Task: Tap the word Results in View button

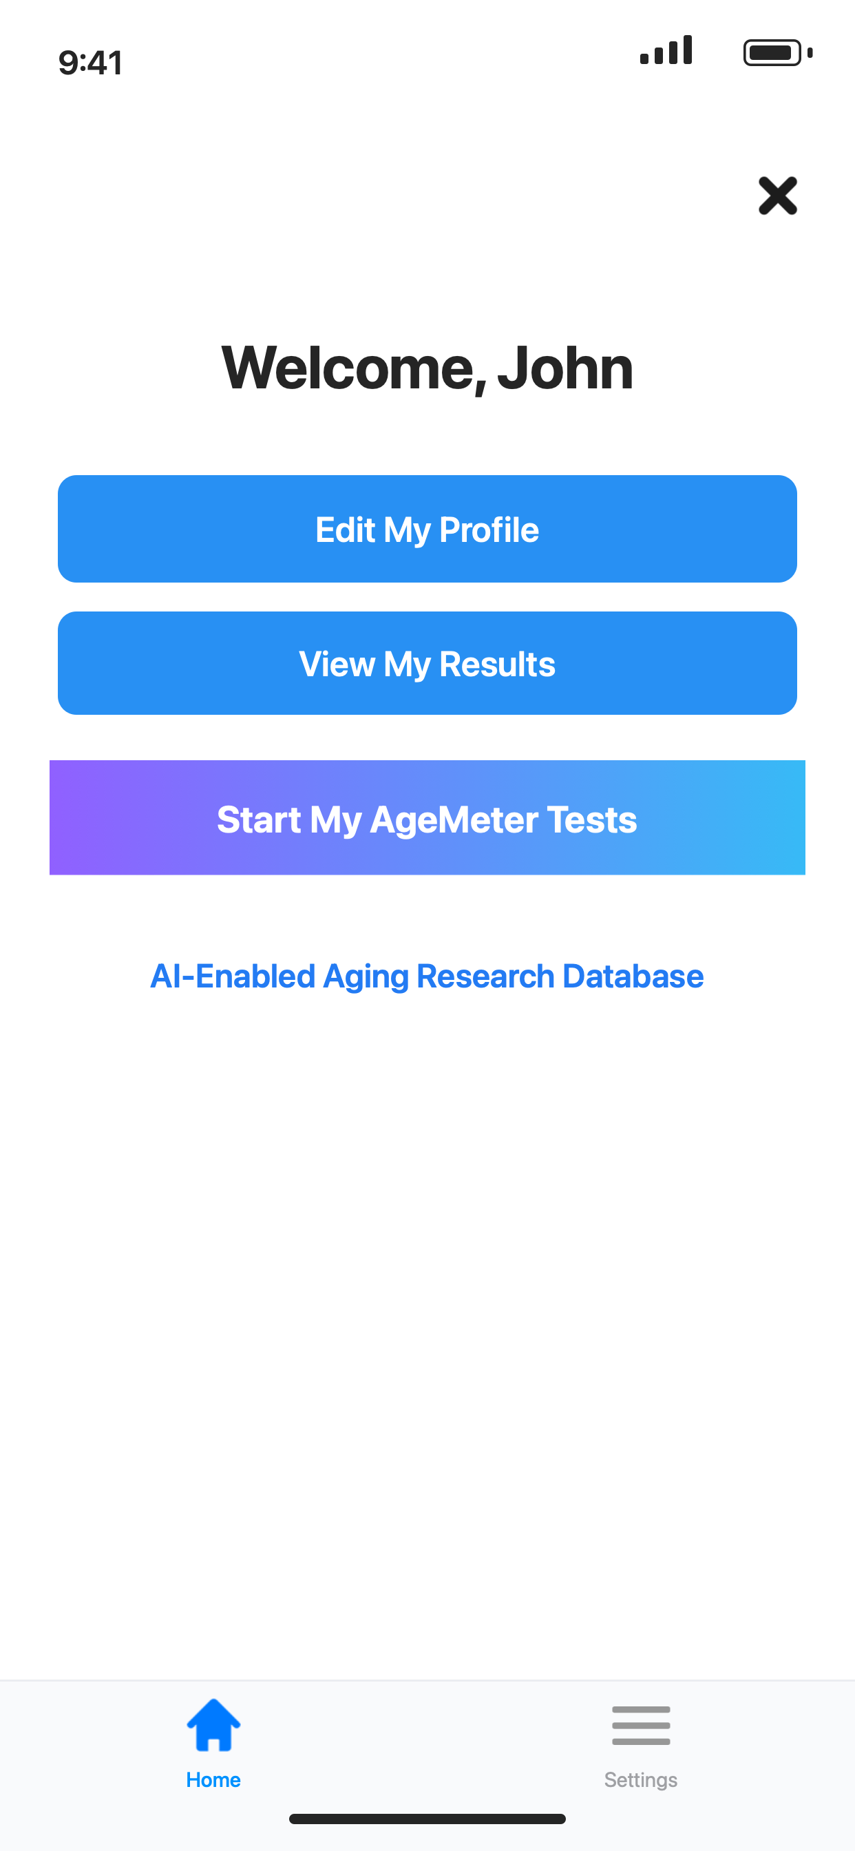Action: click(x=497, y=664)
